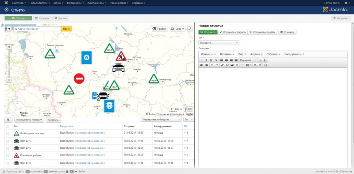Redo the last editor action
This screenshot has width=354, height=174.
(x=217, y=65)
